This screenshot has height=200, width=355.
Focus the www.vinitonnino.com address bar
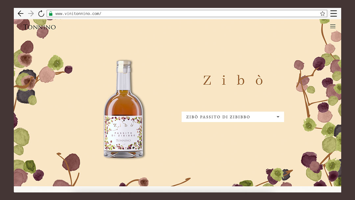coord(187,13)
